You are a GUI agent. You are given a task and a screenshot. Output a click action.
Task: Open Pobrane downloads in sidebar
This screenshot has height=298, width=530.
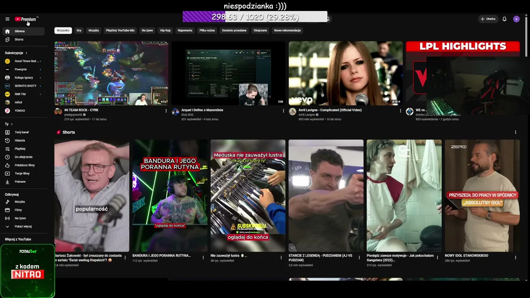[x=24, y=182]
